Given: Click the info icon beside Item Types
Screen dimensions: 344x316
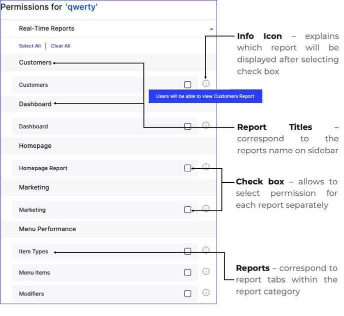Looking at the screenshot, I should click(206, 250).
